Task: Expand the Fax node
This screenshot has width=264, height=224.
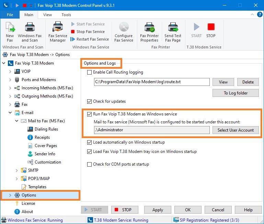Action: click(x=10, y=104)
